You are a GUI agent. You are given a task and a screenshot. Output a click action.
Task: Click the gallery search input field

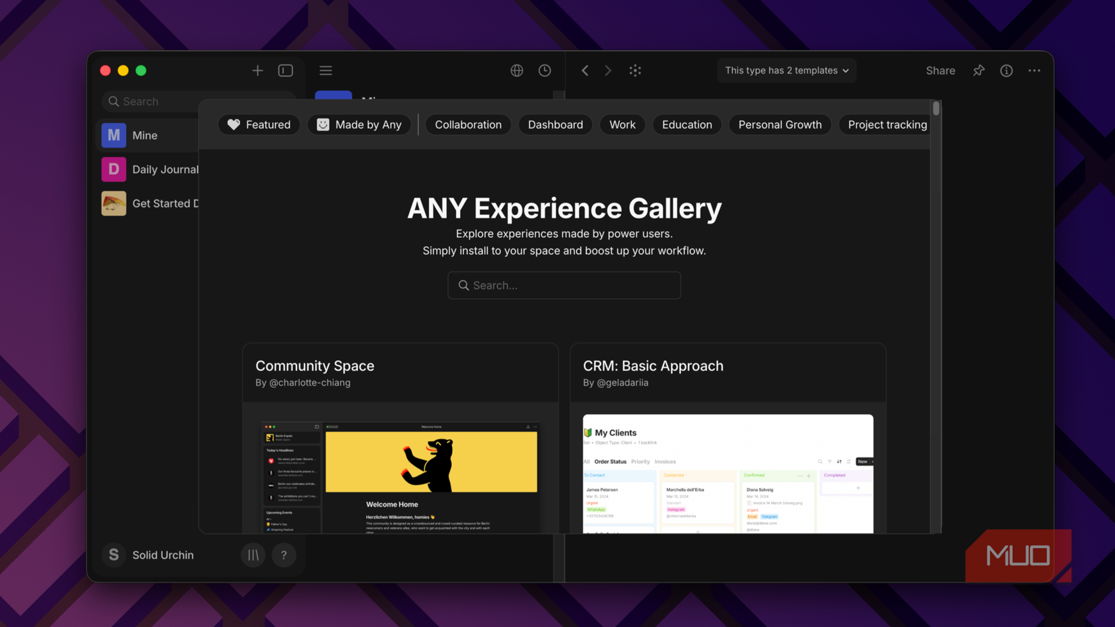(x=564, y=285)
